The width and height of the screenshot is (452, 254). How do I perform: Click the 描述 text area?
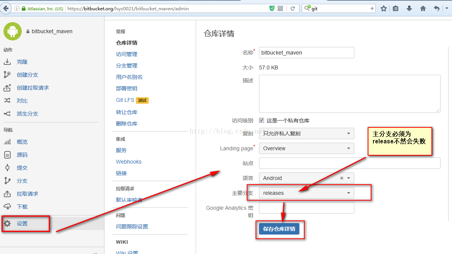[350, 94]
